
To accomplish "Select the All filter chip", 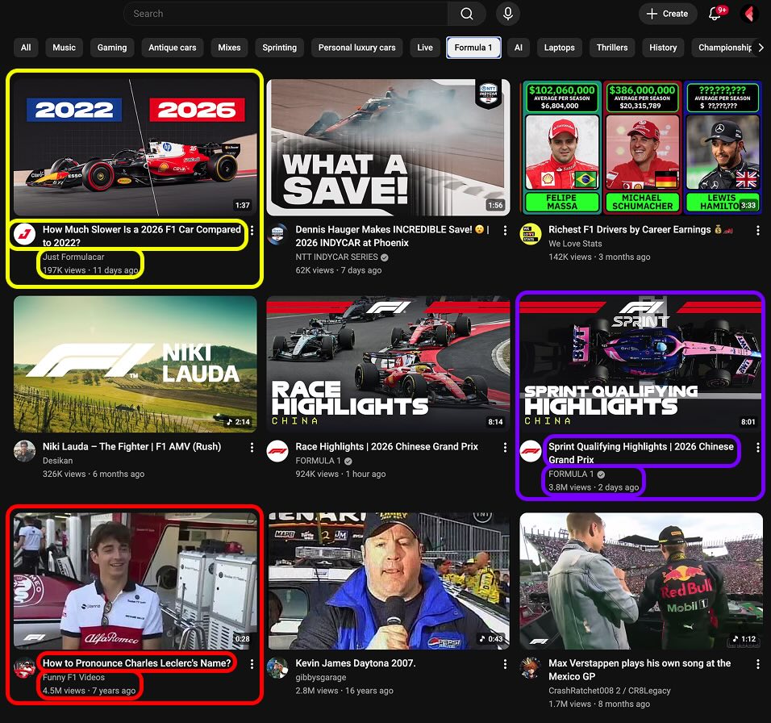I will 26,48.
